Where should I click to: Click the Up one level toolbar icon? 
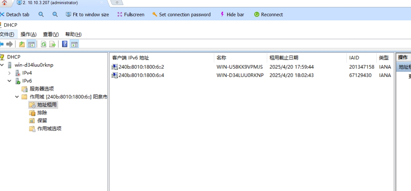(x=22, y=44)
